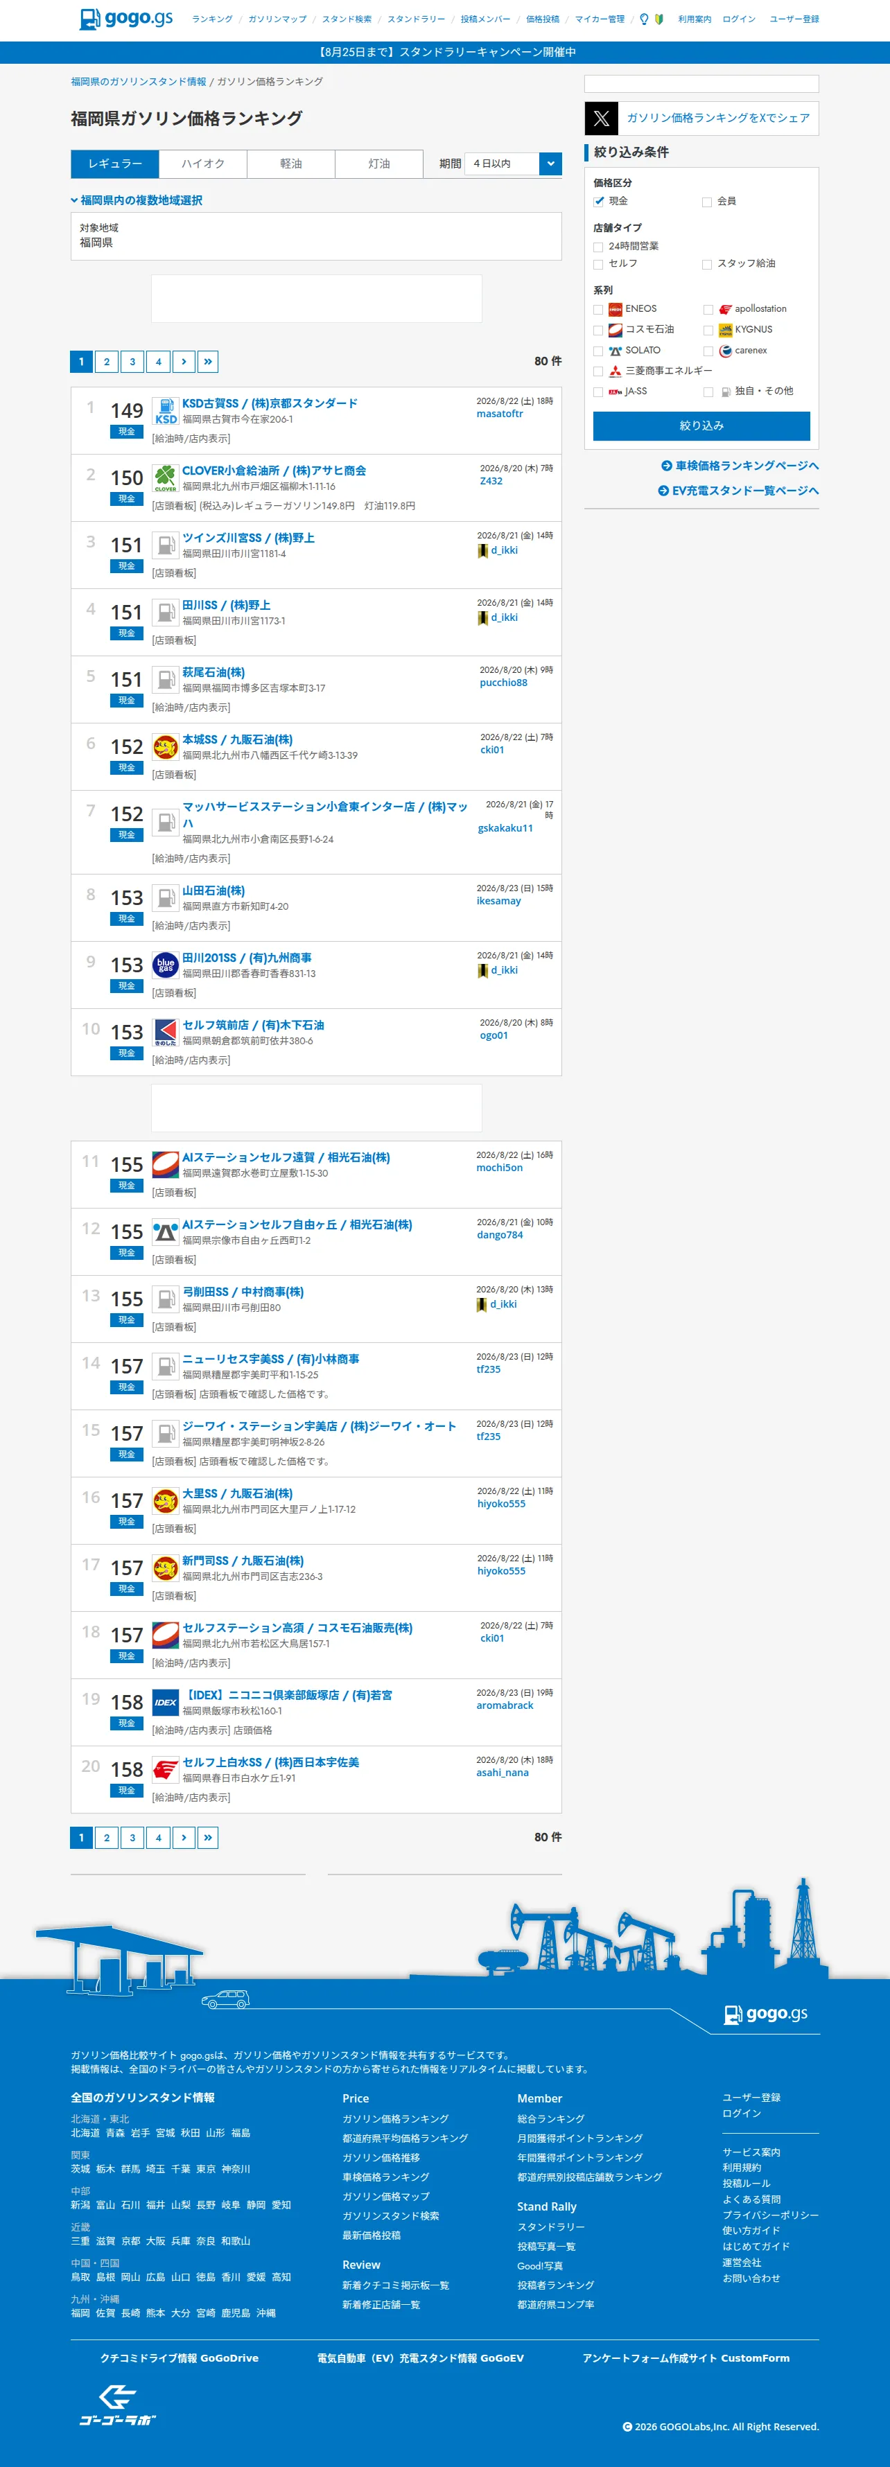The height and width of the screenshot is (2467, 890).
Task: Click the 絞り込み filter button
Action: pos(701,426)
